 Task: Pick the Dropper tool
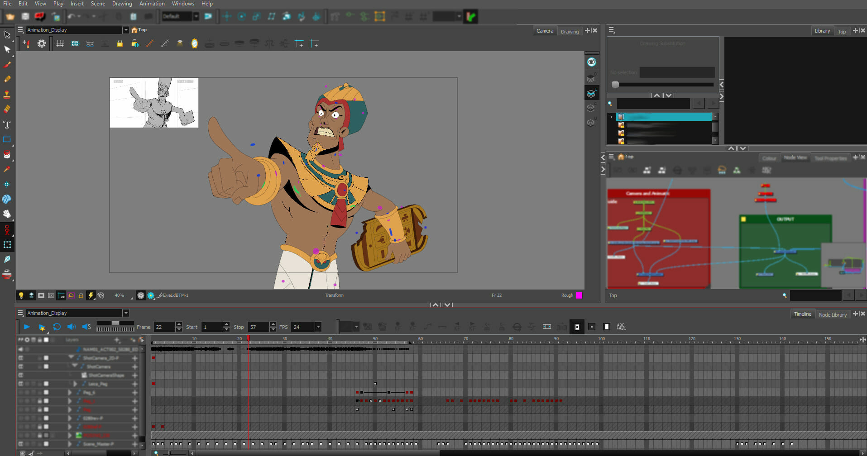7,169
